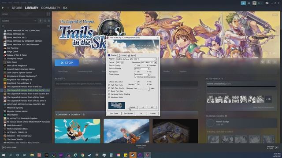Screen dimensions: 282x158
Task: Open the falling characters community artwork
Action: pyautogui.click(x=78, y=131)
